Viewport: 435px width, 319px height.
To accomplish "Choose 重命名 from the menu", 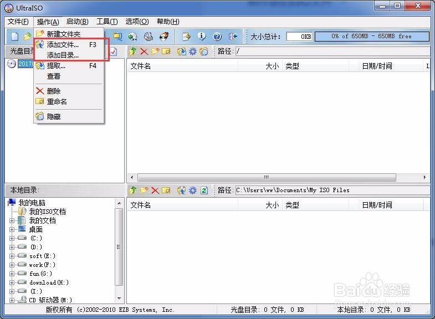I will coord(69,102).
